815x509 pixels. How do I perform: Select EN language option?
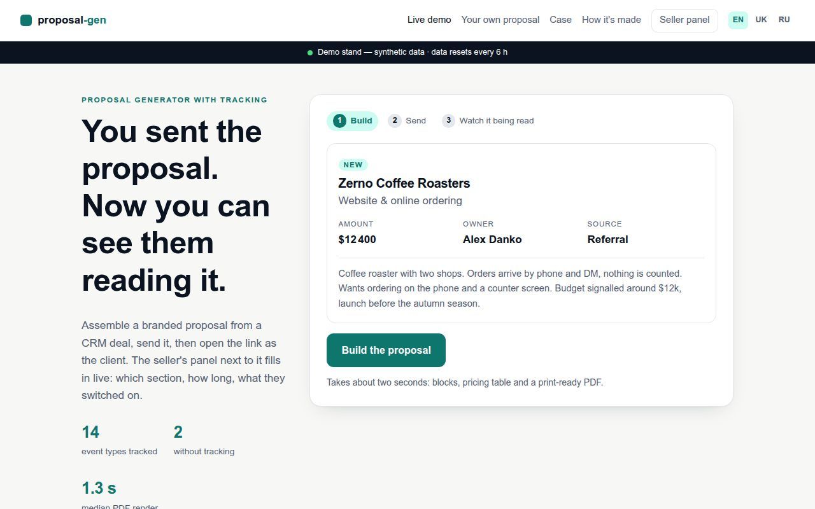tap(738, 20)
